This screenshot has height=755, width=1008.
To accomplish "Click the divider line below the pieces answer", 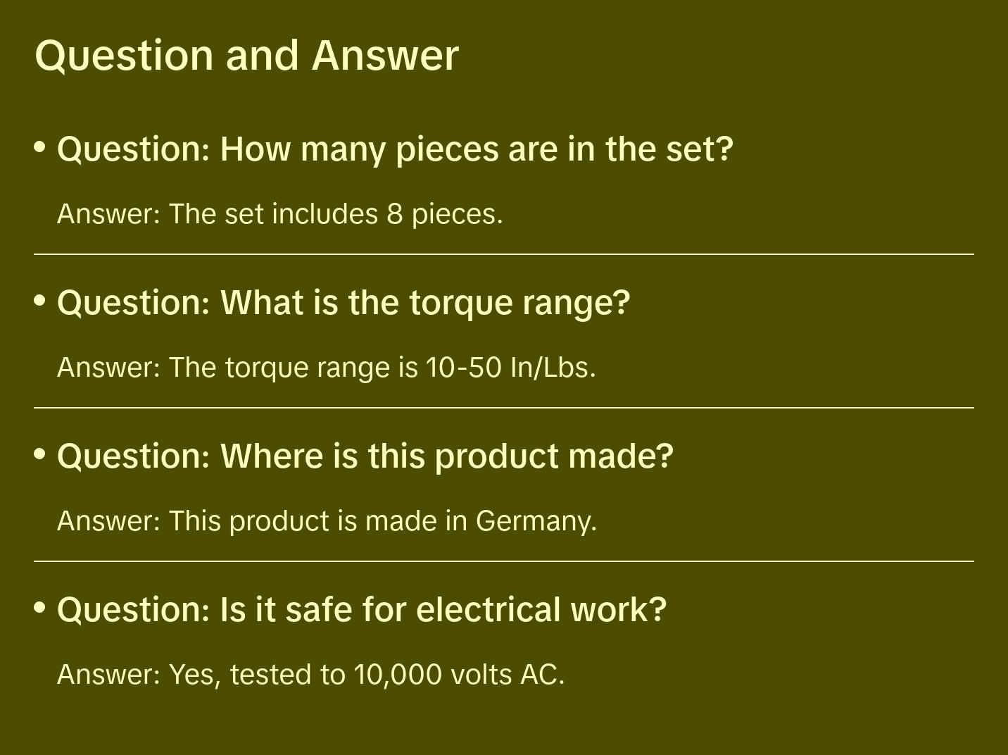I will pos(504,254).
